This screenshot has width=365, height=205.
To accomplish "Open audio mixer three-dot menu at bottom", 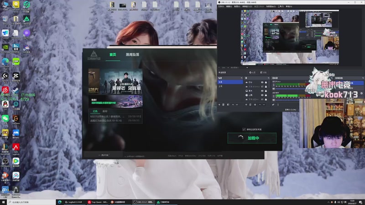I will (x=278, y=105).
